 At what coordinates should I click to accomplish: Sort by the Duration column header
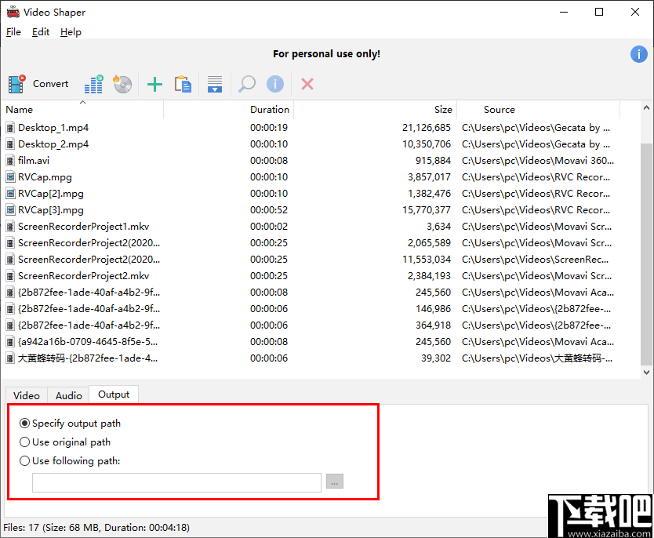(x=228, y=110)
